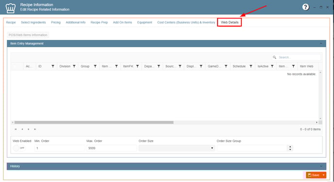Click the ID column header
The width and height of the screenshot is (334, 182).
click(40, 66)
